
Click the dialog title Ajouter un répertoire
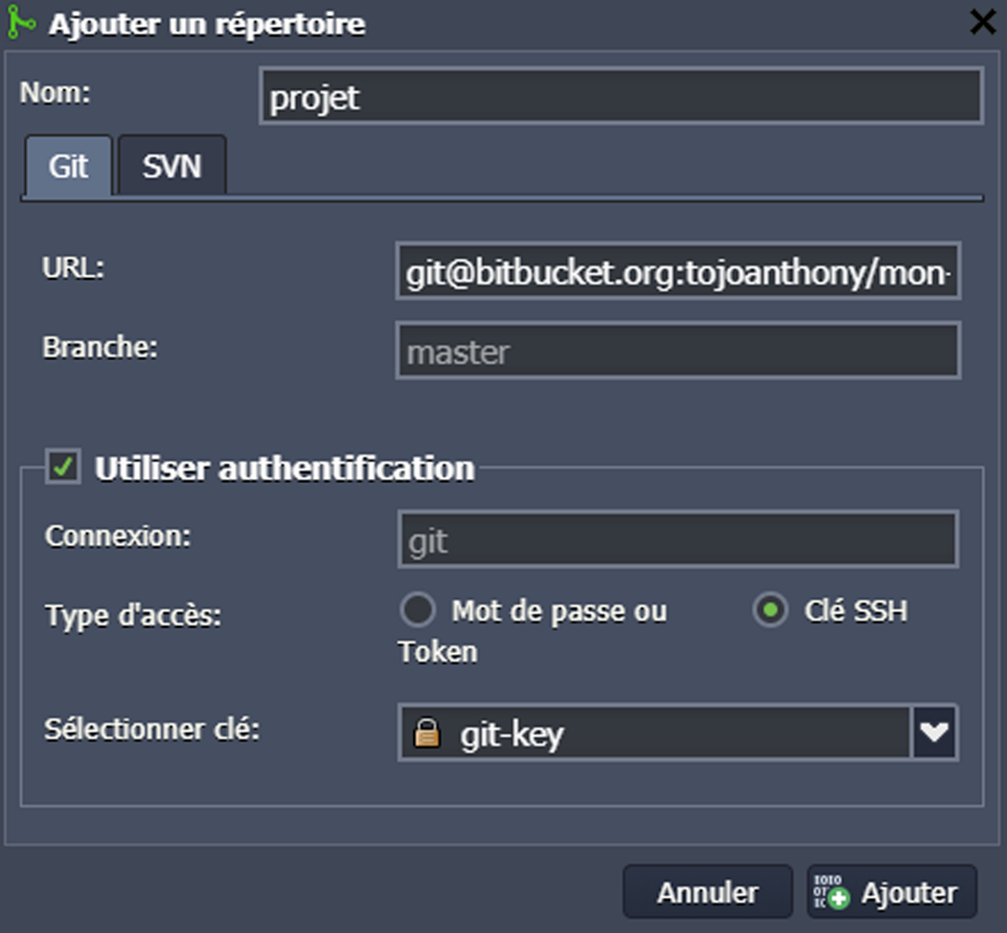click(207, 24)
